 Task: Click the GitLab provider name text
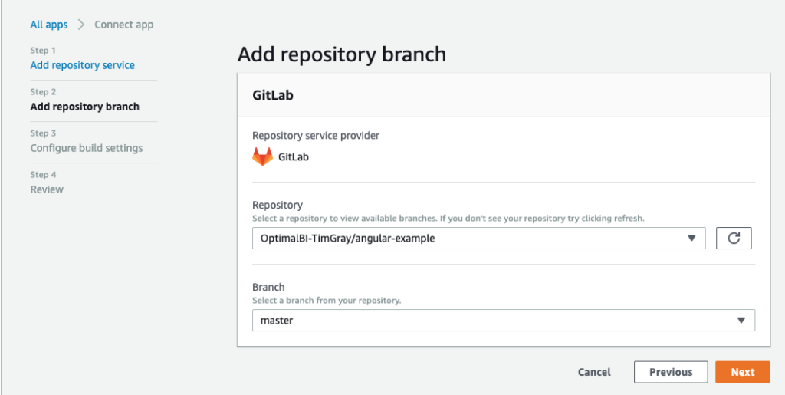pos(294,157)
